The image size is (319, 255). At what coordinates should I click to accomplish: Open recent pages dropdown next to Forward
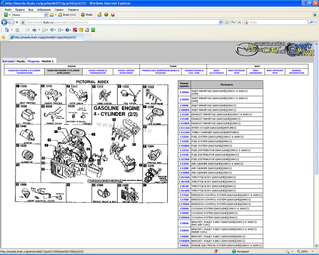(x=17, y=22)
